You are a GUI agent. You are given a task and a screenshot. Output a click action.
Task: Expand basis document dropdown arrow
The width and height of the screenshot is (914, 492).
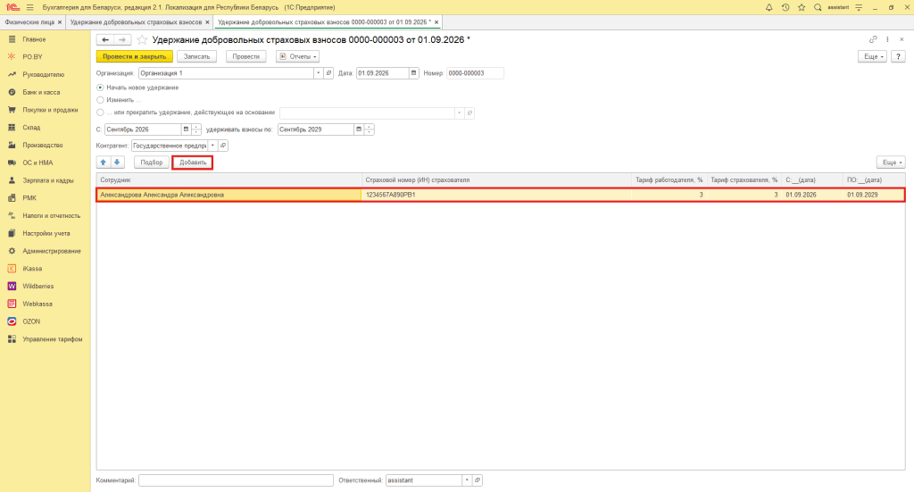460,113
